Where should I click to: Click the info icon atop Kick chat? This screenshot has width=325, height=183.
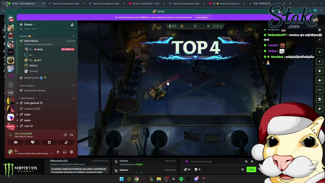319,30
